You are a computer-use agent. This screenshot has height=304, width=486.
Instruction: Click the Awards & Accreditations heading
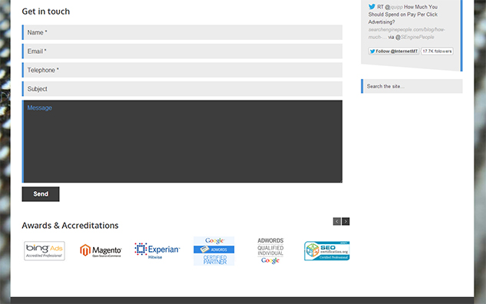(70, 225)
